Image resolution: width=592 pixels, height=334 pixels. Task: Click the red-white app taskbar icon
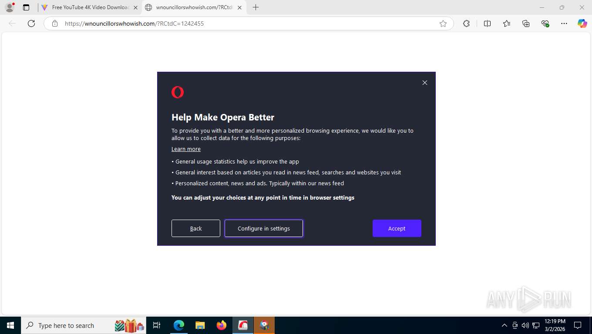tap(243, 325)
